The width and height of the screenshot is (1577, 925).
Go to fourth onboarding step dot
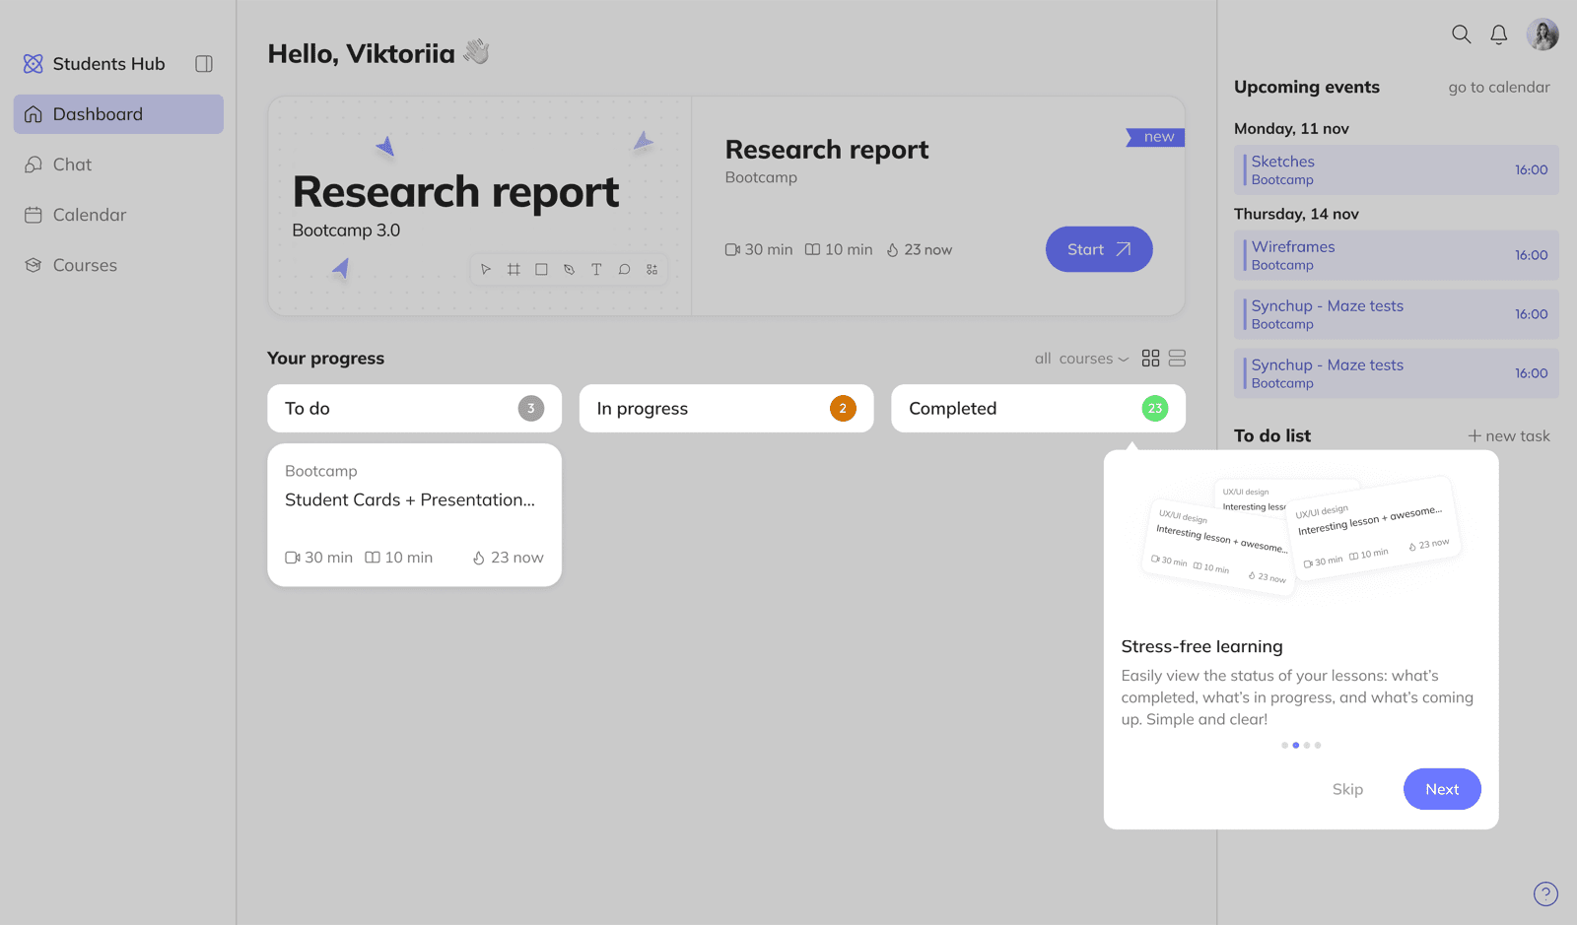tap(1318, 746)
